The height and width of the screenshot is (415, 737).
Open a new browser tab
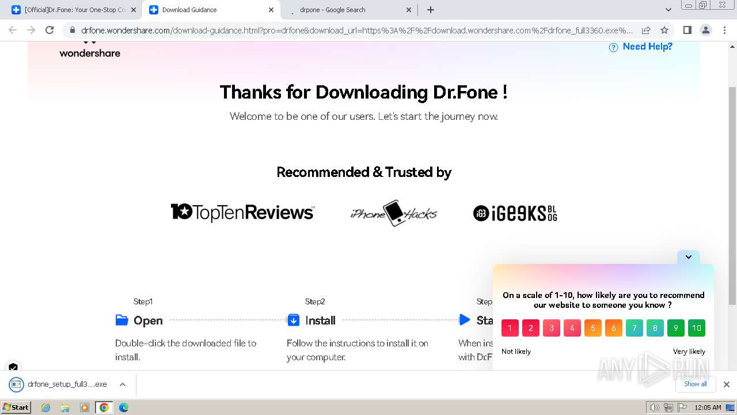431,10
